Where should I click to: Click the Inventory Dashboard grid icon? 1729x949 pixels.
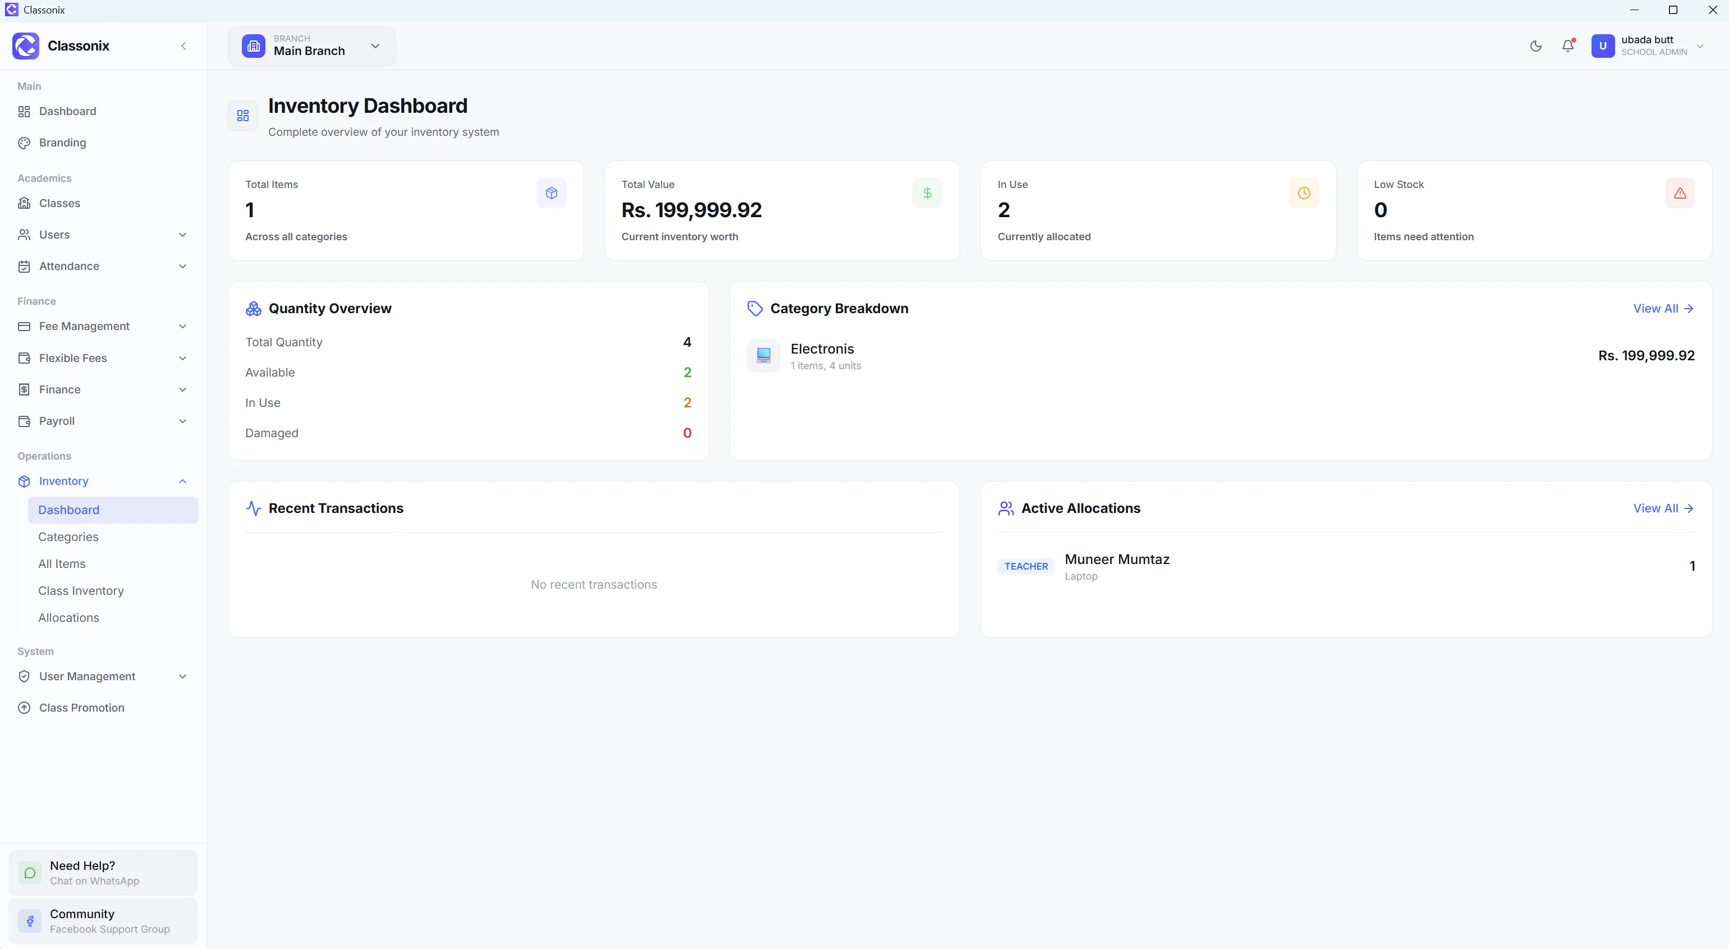[243, 116]
